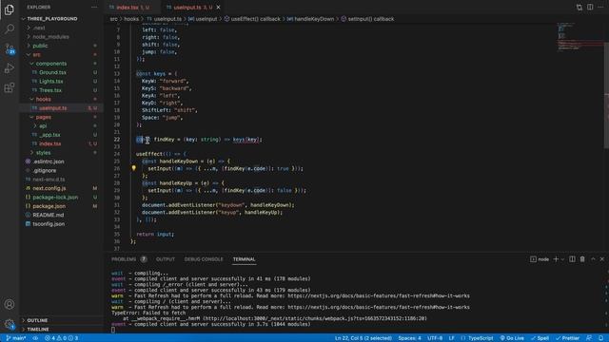Switch to the DEBUG CONSOLE panel tab

pyautogui.click(x=204, y=259)
